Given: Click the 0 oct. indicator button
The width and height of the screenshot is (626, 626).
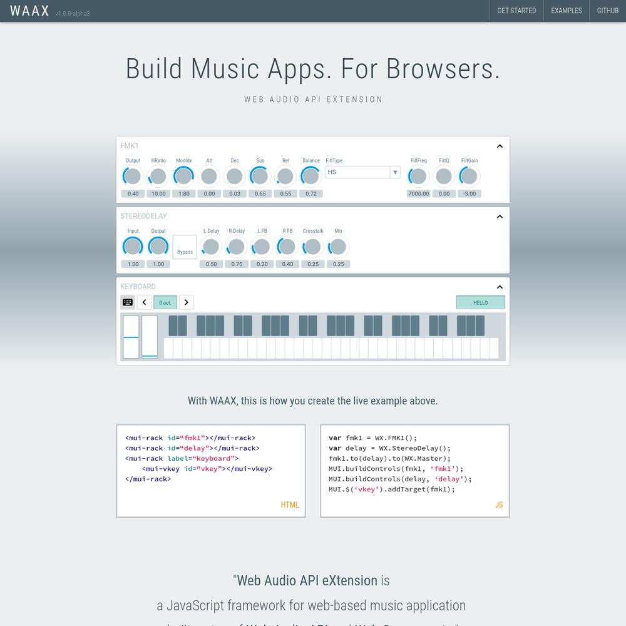Looking at the screenshot, I should pos(165,302).
